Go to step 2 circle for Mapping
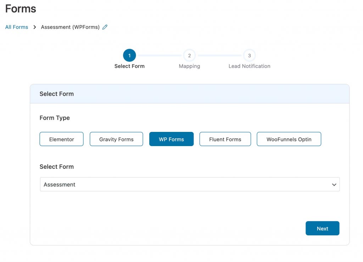The height and width of the screenshot is (262, 363). tap(189, 55)
